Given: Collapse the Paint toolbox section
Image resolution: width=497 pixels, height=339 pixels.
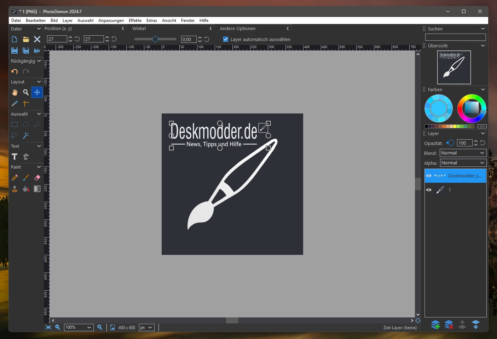Looking at the screenshot, I should click(39, 167).
